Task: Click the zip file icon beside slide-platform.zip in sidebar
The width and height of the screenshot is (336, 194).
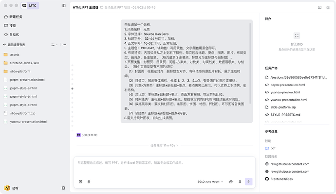Action: pos(5,113)
